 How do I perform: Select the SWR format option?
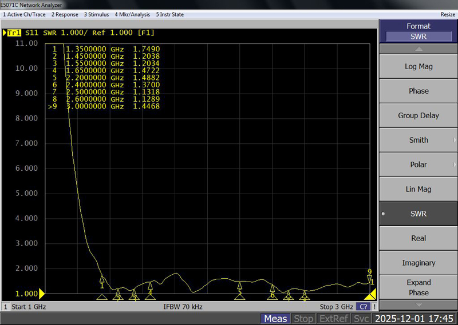pyautogui.click(x=418, y=214)
